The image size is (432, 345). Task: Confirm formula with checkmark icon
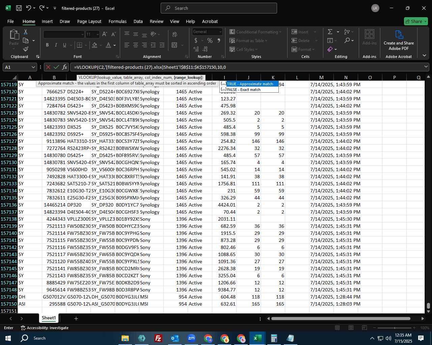pos(56,67)
